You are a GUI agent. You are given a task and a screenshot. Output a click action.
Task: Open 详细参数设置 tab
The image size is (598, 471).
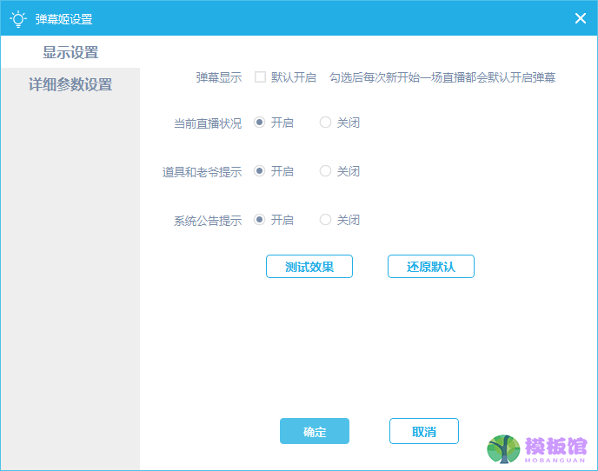point(70,84)
